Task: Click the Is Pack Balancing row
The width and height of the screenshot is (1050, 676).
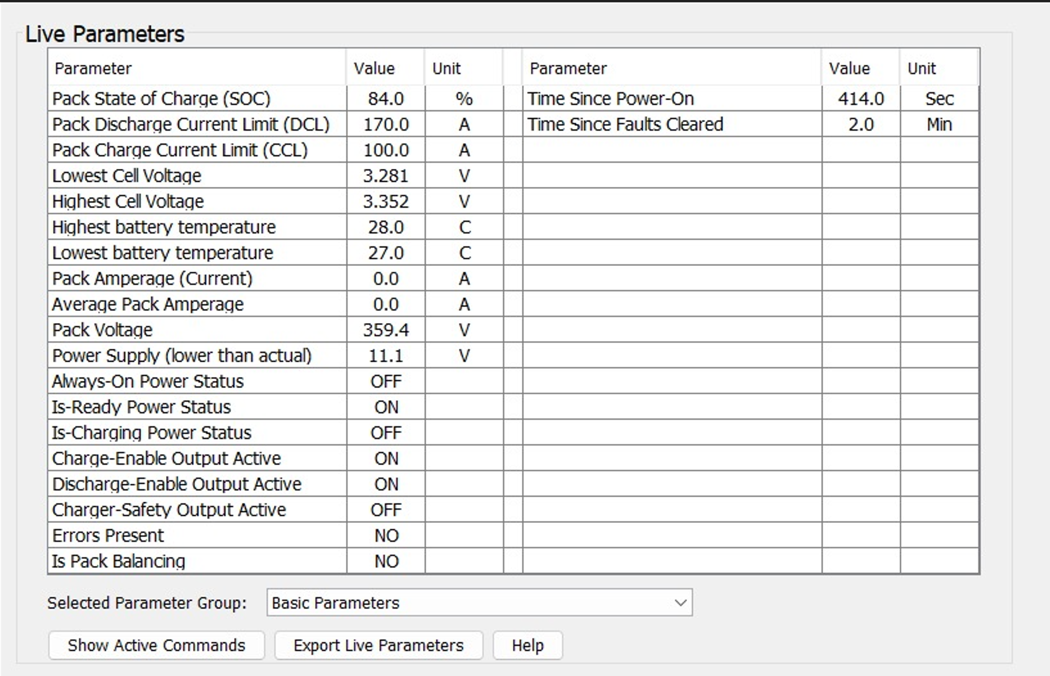Action: click(x=119, y=561)
